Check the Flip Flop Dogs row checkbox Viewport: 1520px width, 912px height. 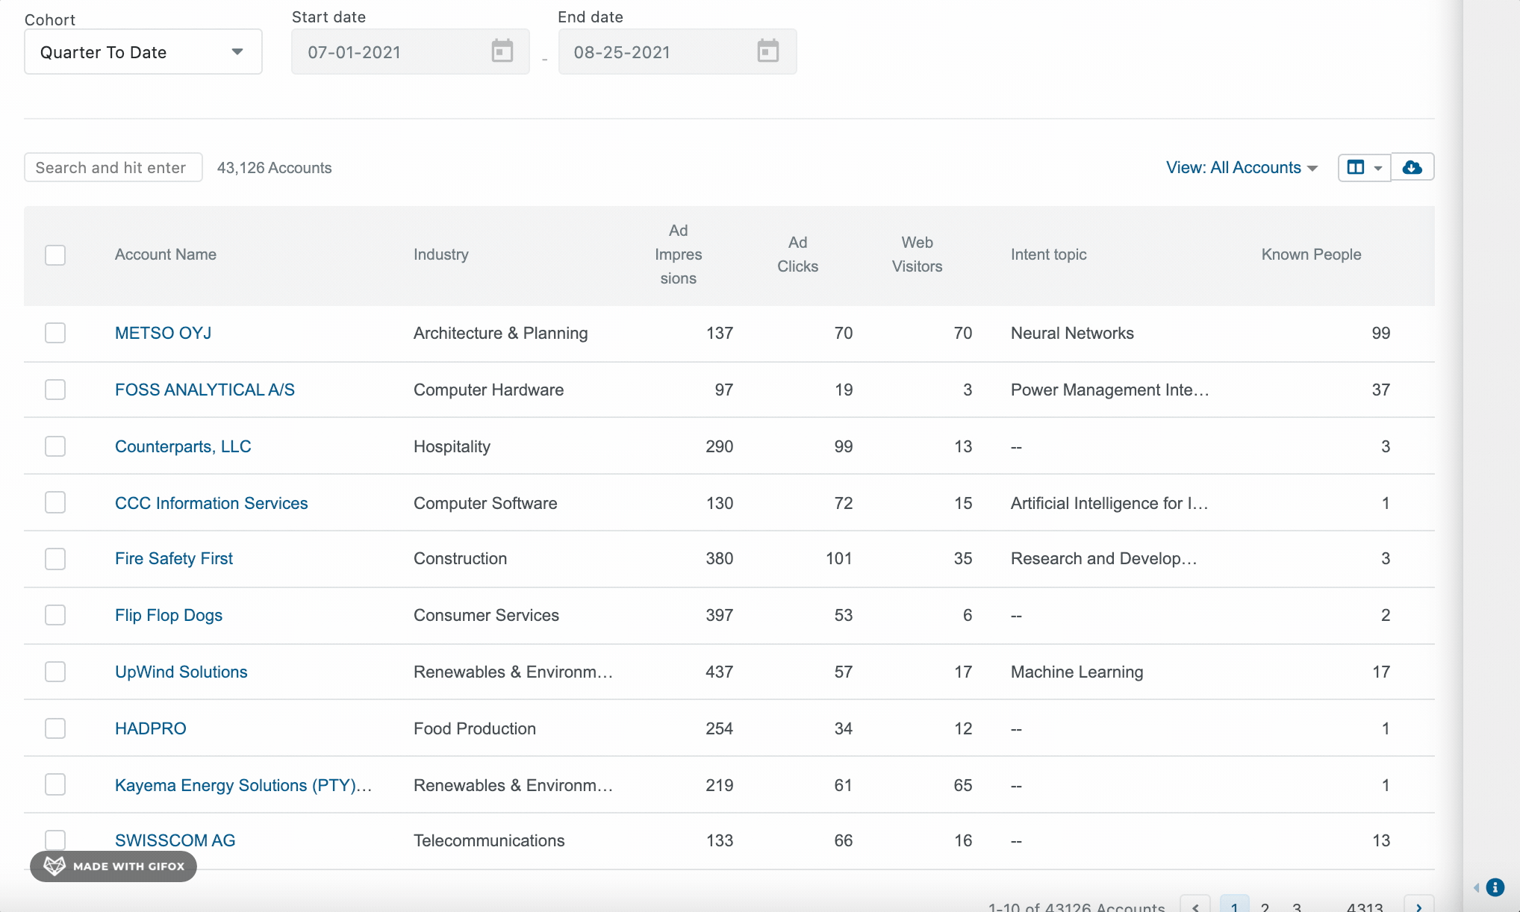[x=55, y=615]
